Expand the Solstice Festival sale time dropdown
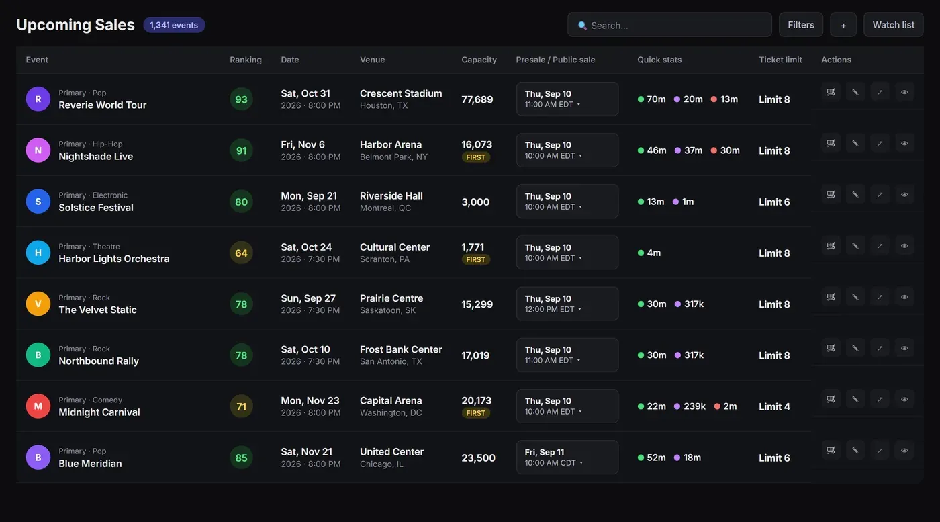Screen dimensions: 940x522 click(567, 202)
